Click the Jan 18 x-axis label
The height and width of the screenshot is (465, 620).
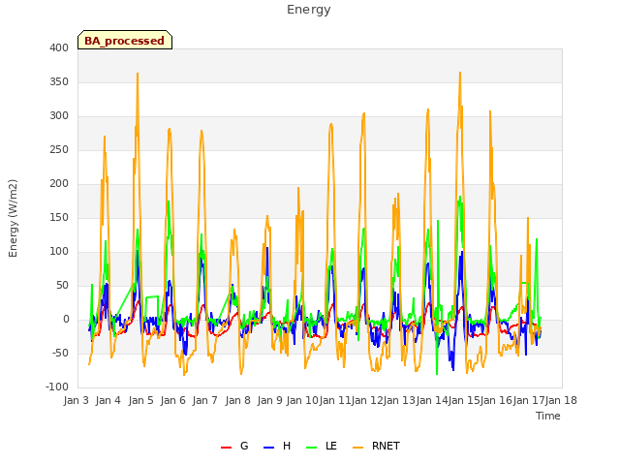tap(561, 400)
